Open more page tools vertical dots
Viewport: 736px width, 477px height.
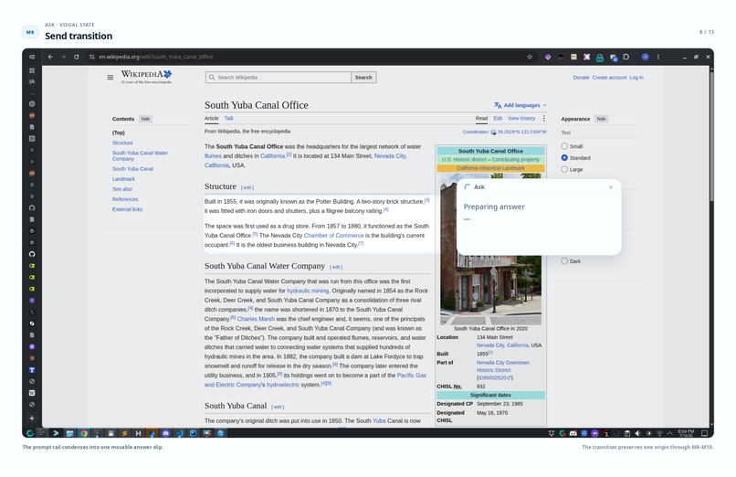pyautogui.click(x=544, y=118)
